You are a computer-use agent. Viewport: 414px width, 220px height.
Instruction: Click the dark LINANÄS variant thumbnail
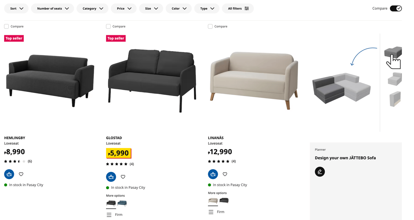tap(224, 200)
